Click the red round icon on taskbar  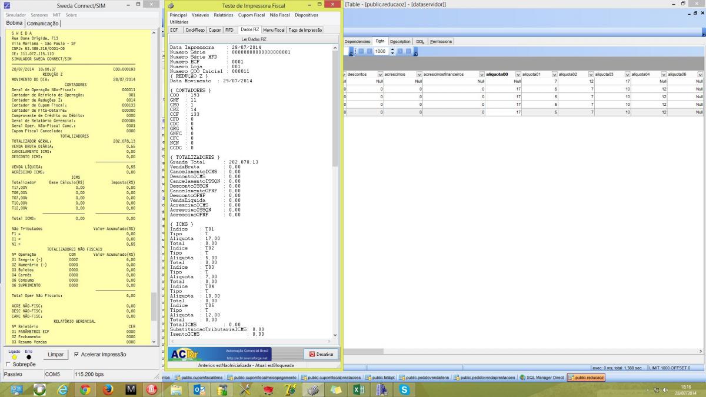point(151,389)
